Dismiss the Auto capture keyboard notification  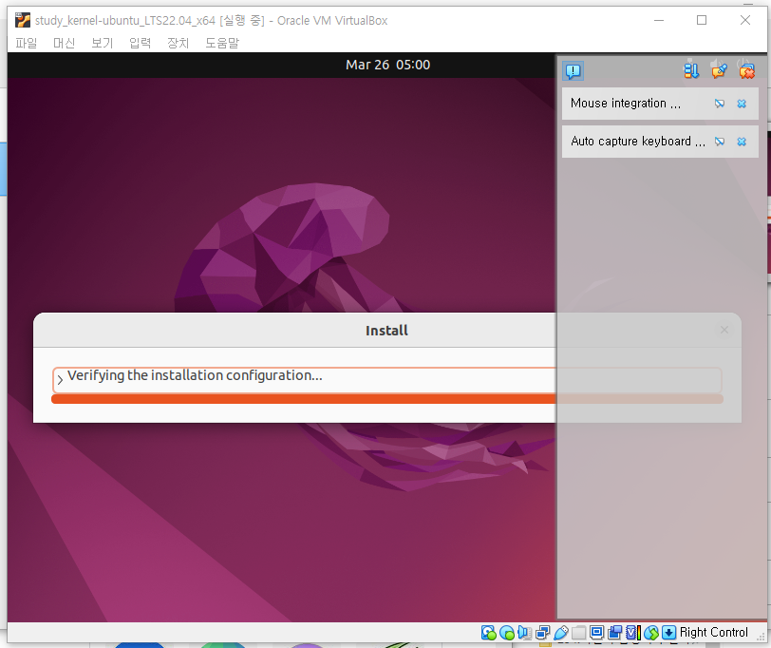[x=742, y=141]
